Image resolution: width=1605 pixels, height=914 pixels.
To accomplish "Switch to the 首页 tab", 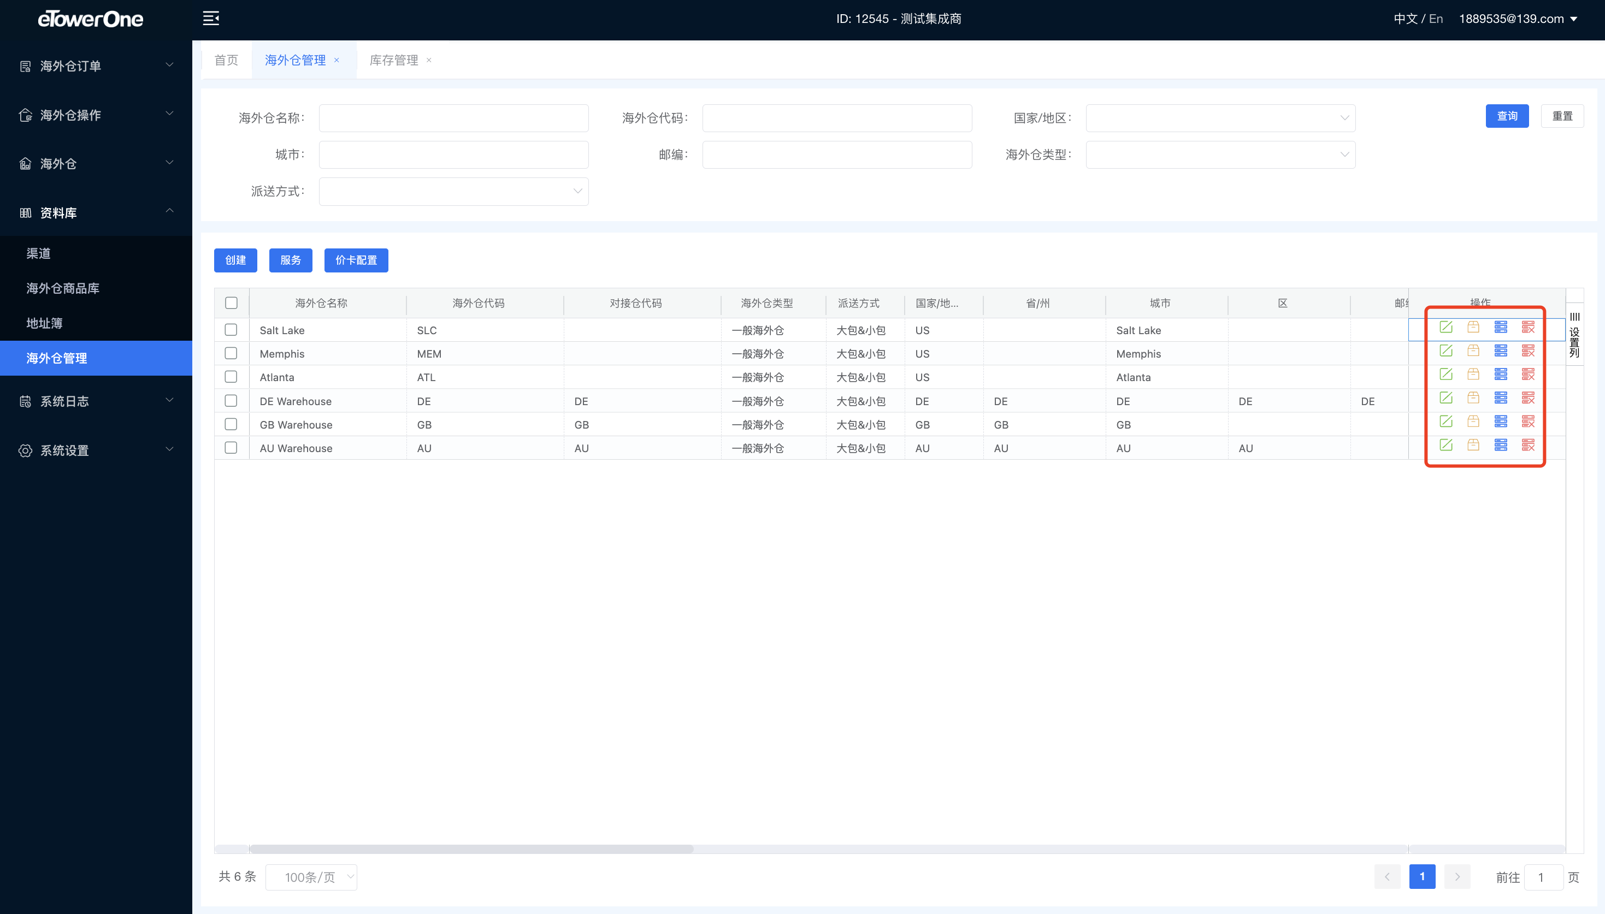I will click(226, 60).
